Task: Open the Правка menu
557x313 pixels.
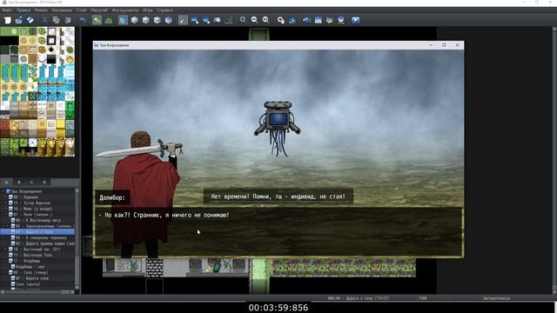Action: pos(23,10)
